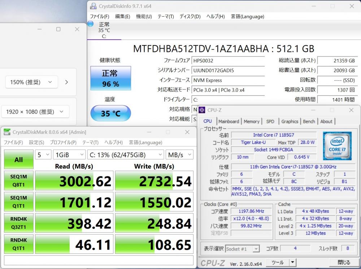Image resolution: width=361 pixels, height=269 pixels.
Task: Click the 閉じる button in CPU-Z
Action: pos(344,263)
